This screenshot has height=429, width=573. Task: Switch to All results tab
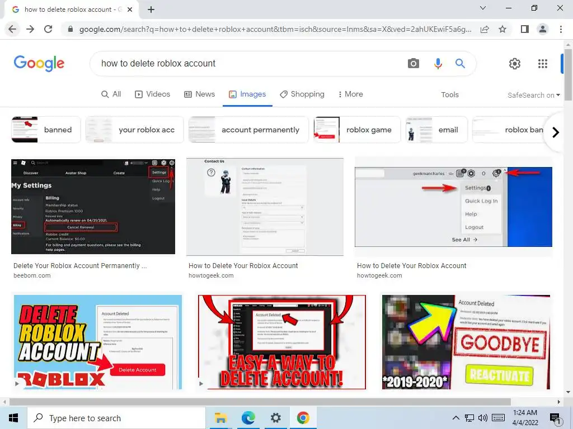[111, 94]
